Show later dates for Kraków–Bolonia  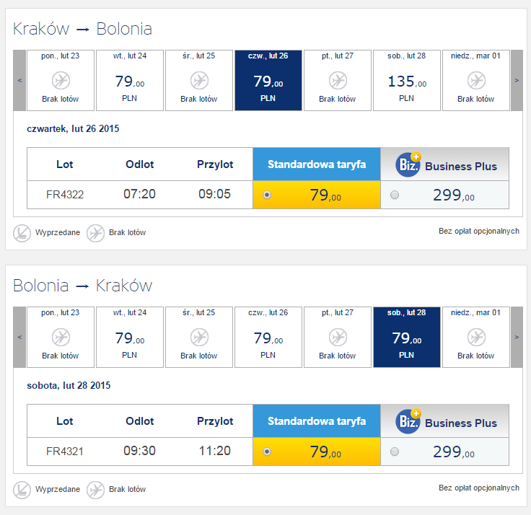click(x=516, y=80)
